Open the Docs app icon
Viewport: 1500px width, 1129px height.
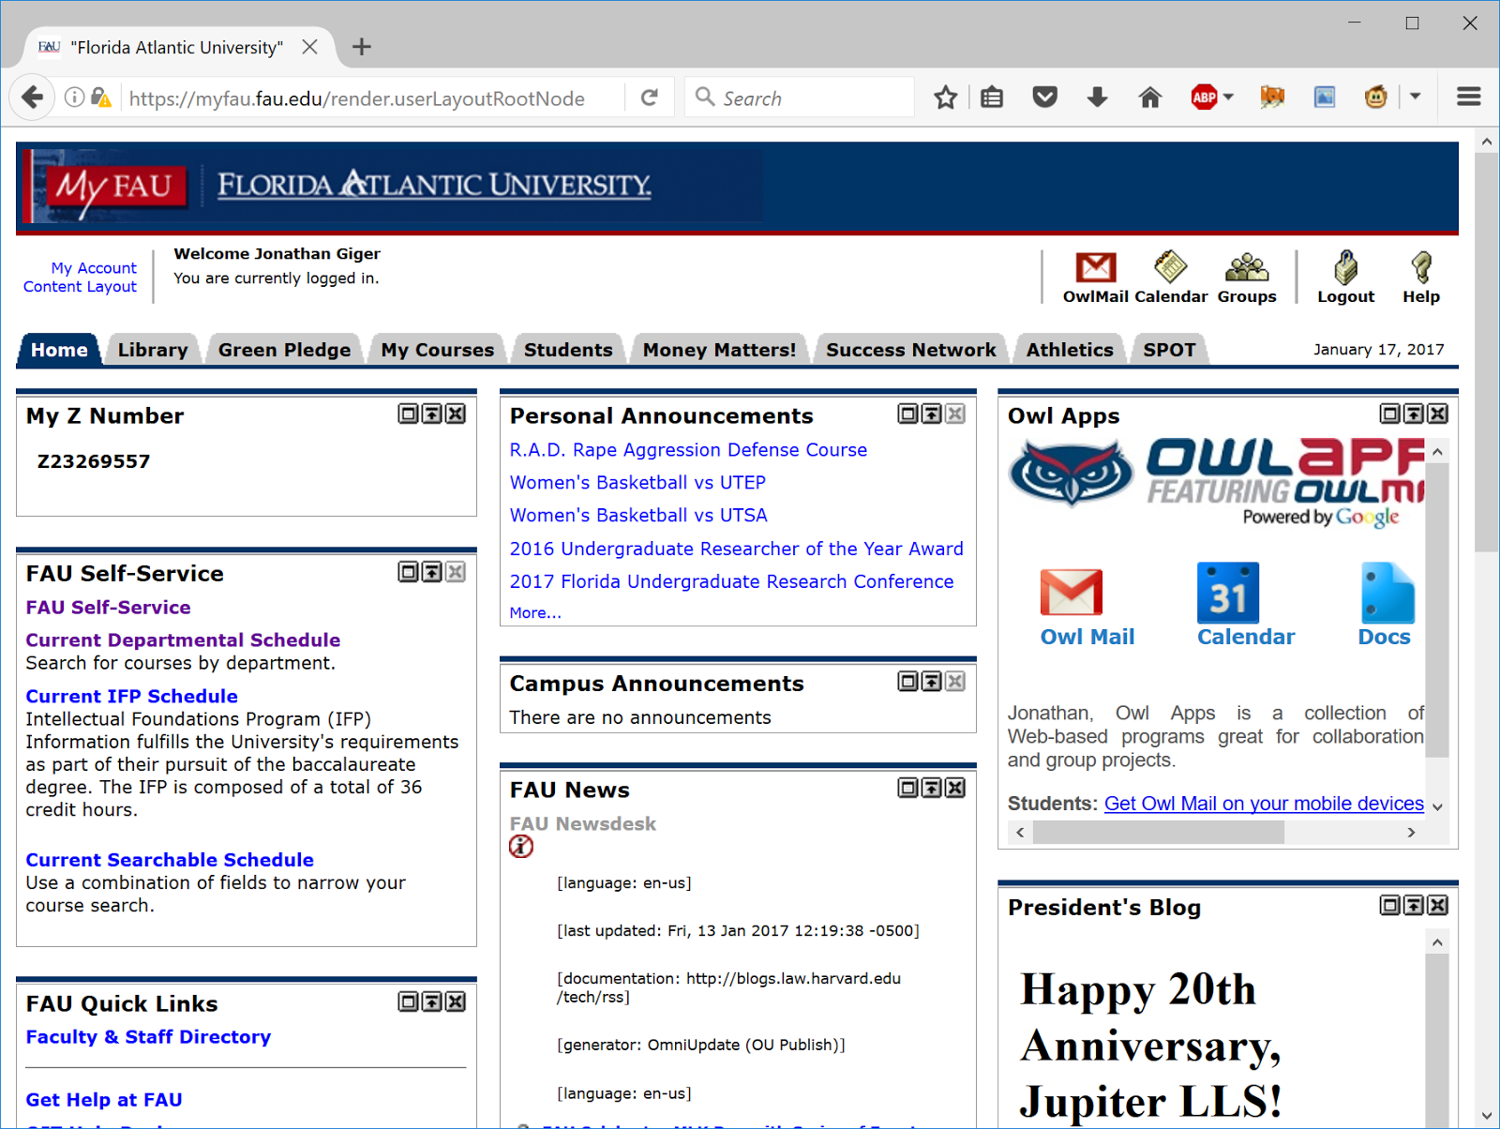click(1387, 593)
